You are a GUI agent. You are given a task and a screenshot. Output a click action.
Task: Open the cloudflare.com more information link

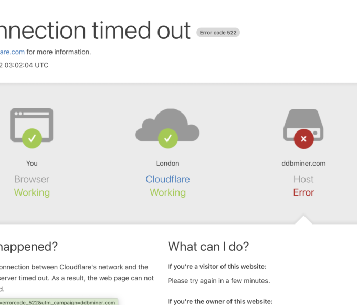click(12, 52)
